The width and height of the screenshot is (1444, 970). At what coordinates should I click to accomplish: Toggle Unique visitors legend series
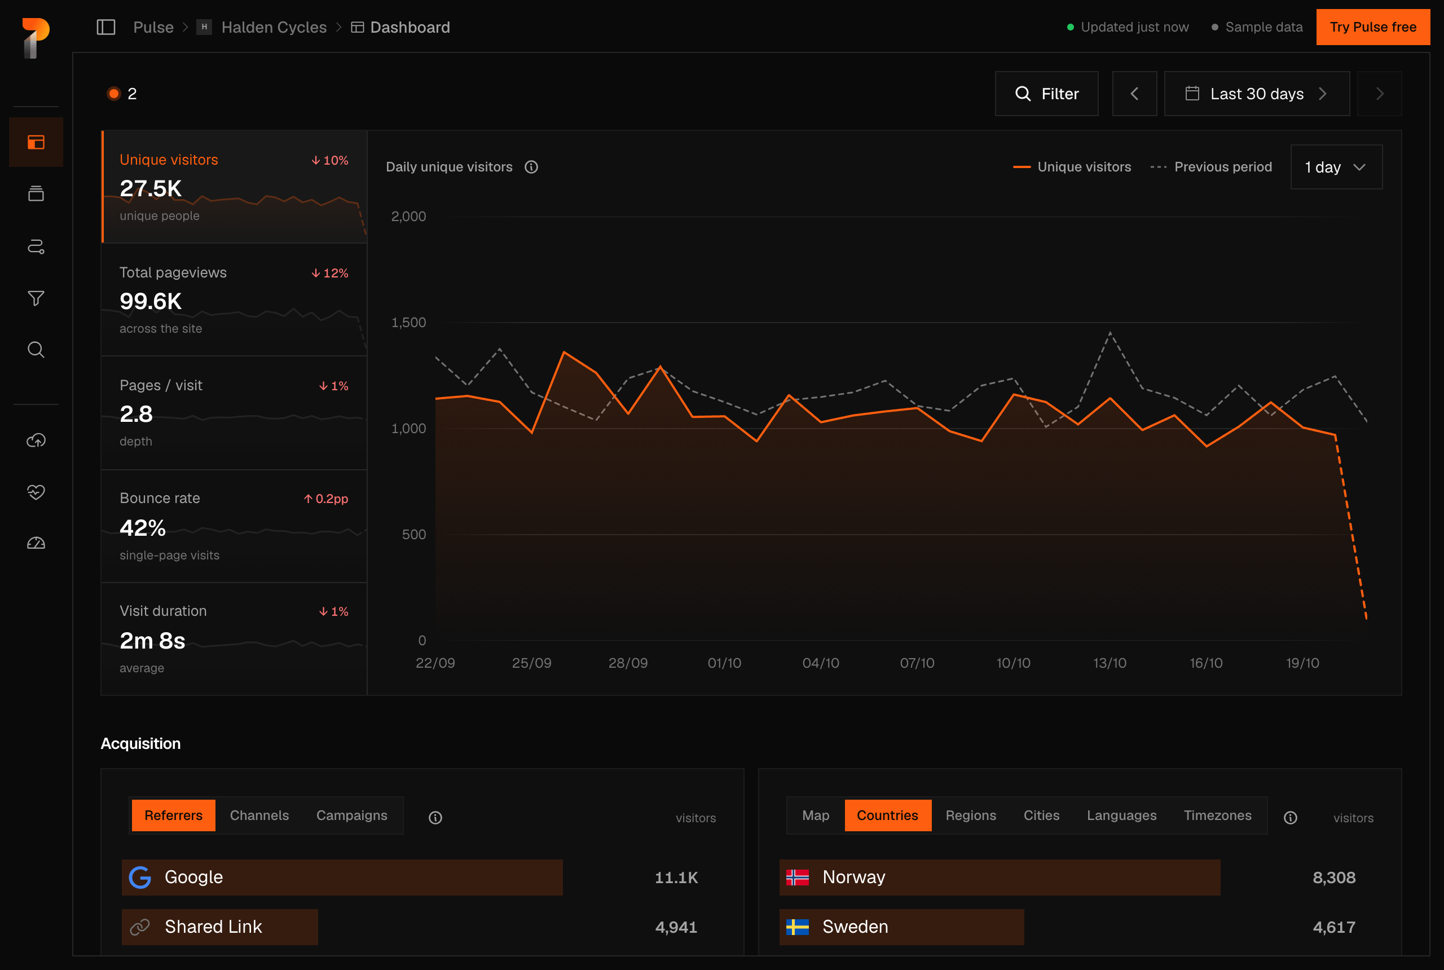1072,167
